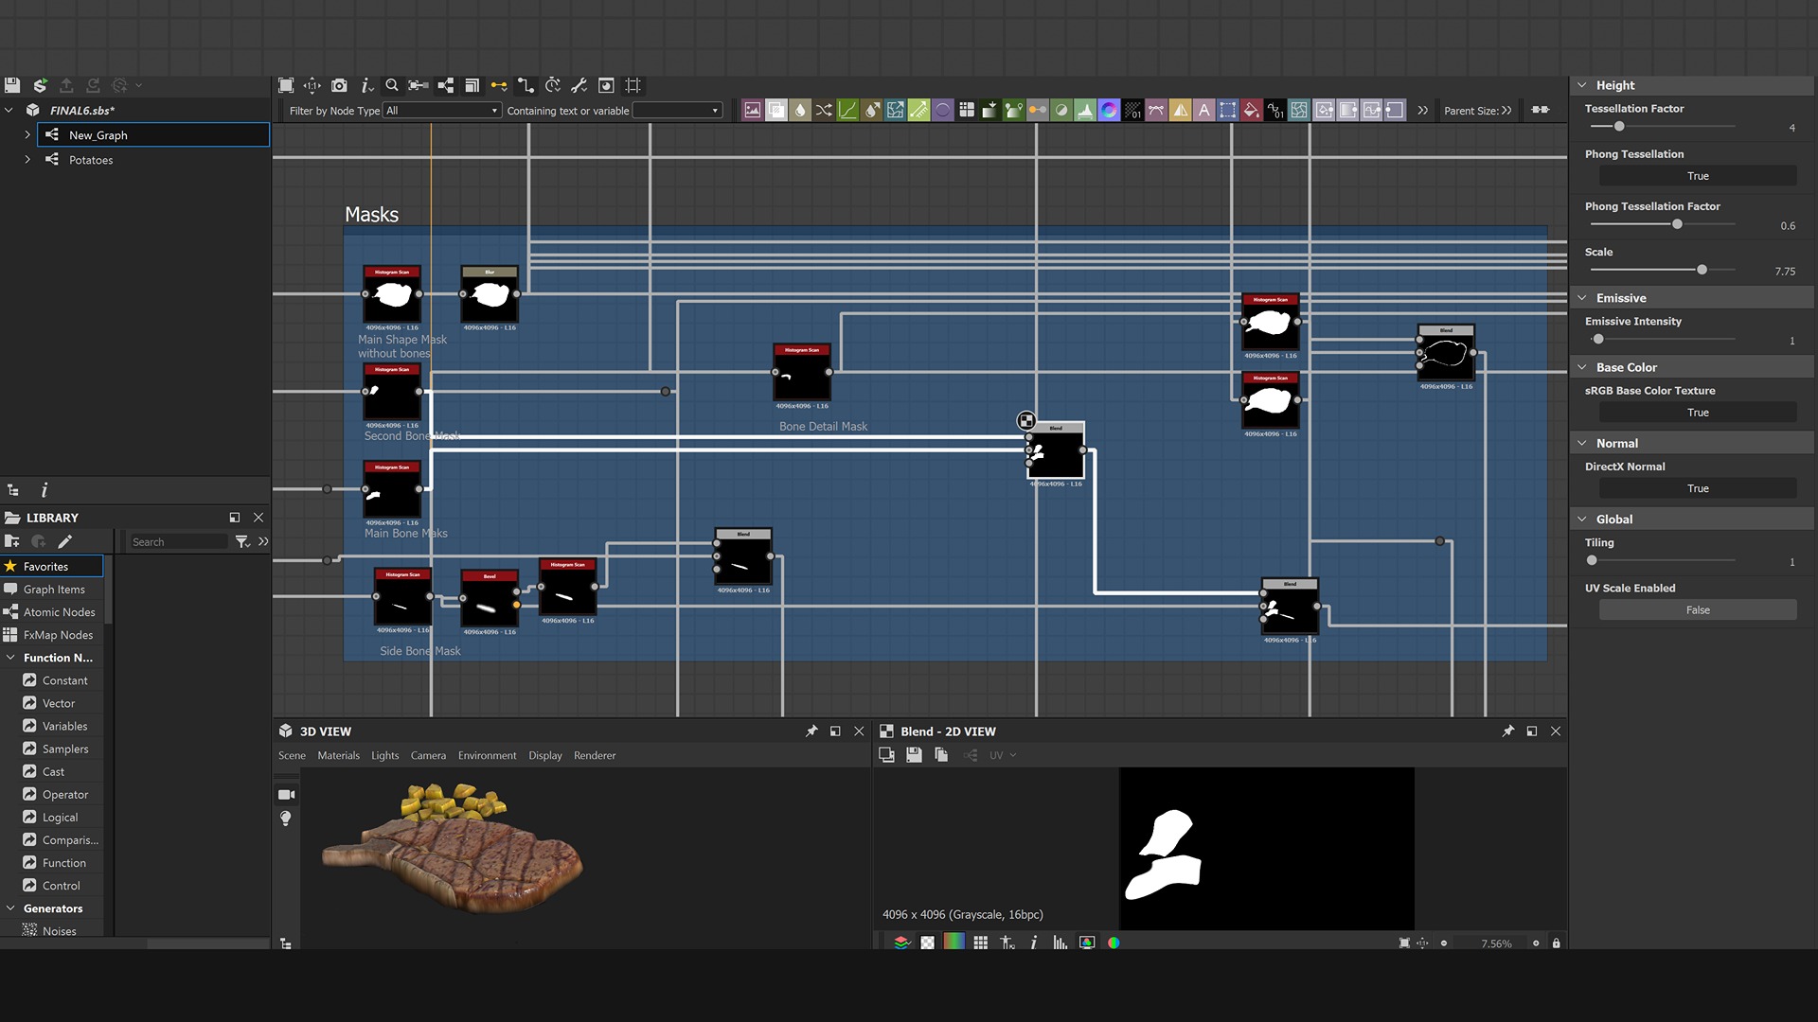Select Atomic Nodes in library list

59,612
